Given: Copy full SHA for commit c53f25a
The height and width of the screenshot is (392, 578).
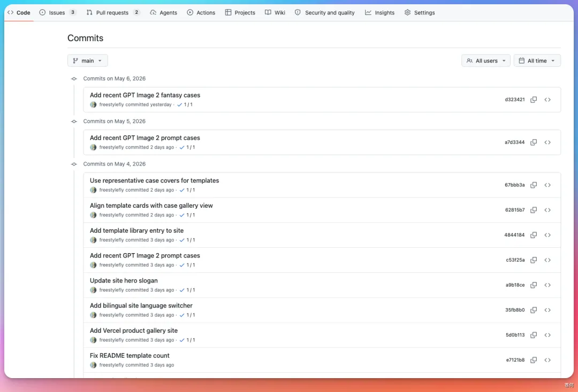Looking at the screenshot, I should 534,260.
